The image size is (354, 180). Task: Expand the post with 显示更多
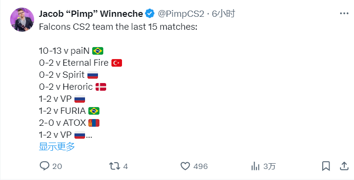(57, 146)
